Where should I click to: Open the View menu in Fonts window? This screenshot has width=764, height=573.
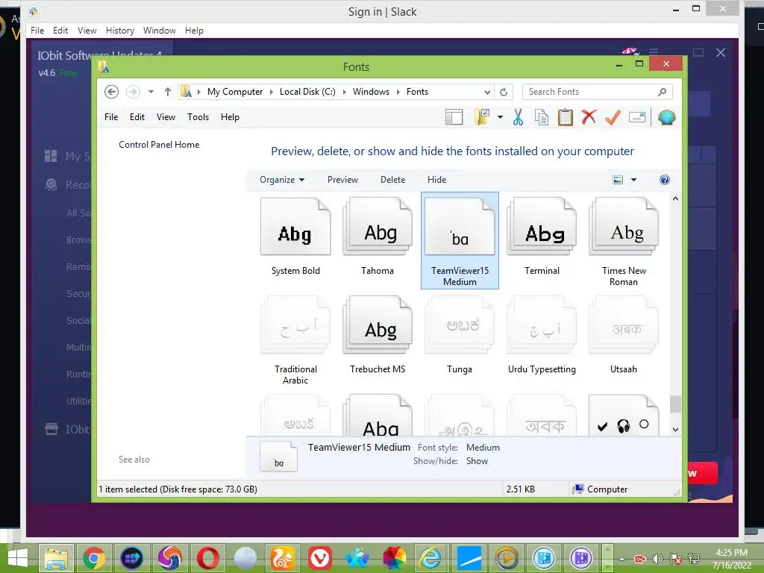166,117
